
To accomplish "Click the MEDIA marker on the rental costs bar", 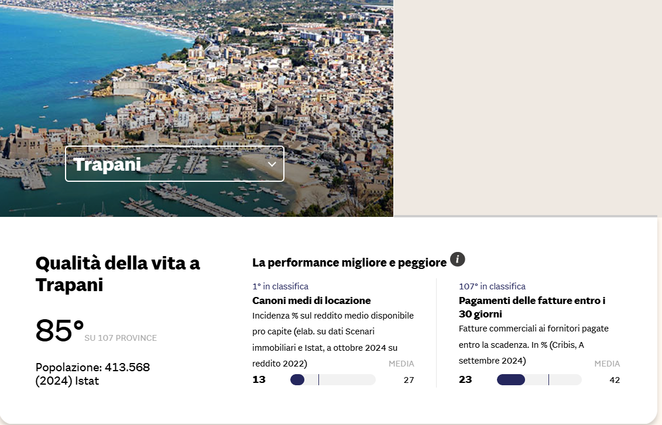I will pyautogui.click(x=318, y=379).
